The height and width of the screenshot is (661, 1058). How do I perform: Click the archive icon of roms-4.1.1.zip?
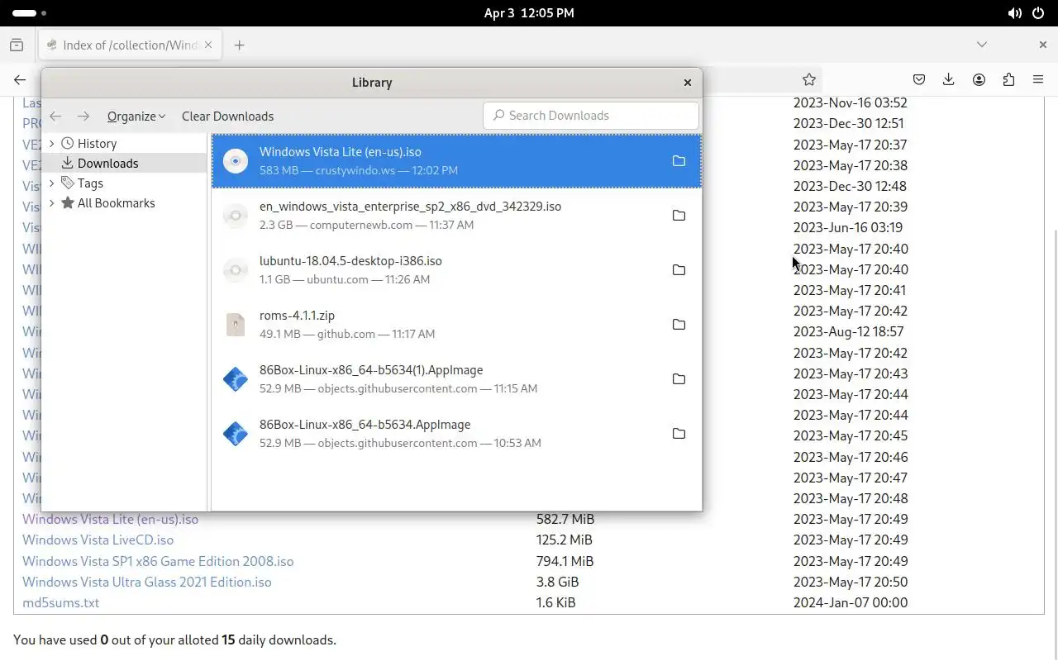coord(236,325)
